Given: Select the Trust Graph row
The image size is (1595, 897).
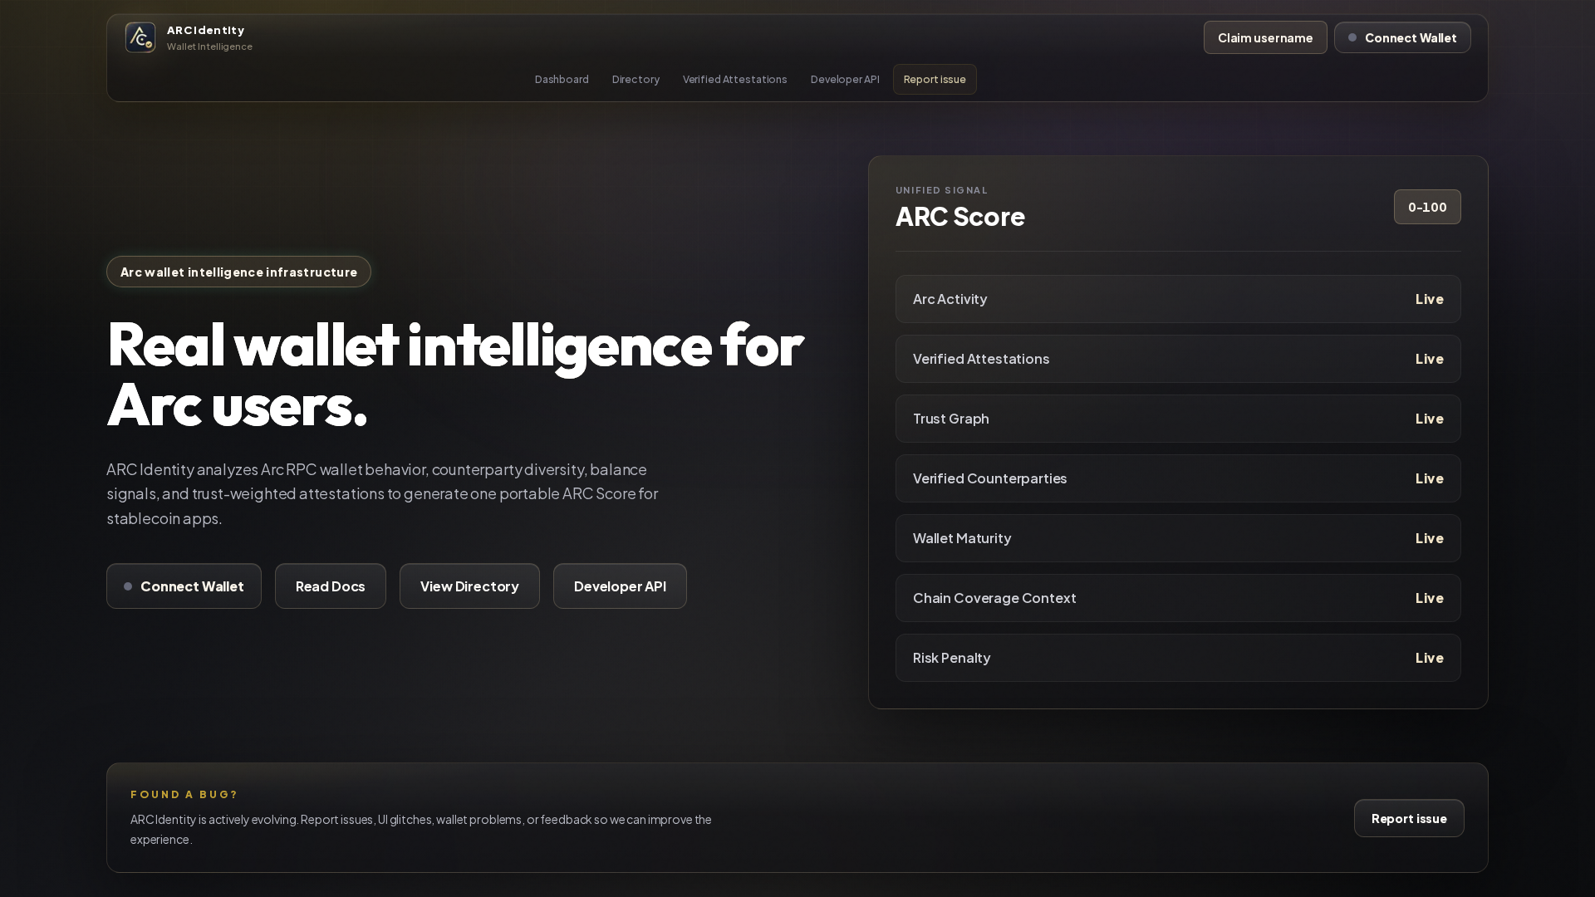Looking at the screenshot, I should 1178,419.
